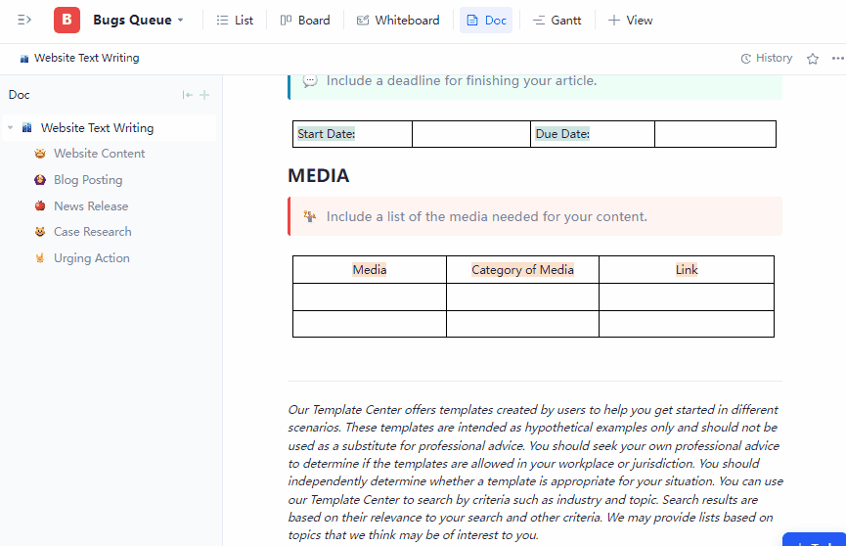Open the Whiteboard view tab
Screen dimensions: 846x546
[x=398, y=20]
